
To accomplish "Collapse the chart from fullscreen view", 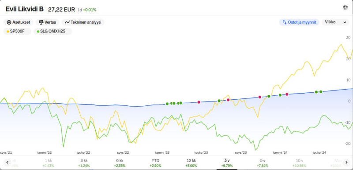I will (345, 7).
